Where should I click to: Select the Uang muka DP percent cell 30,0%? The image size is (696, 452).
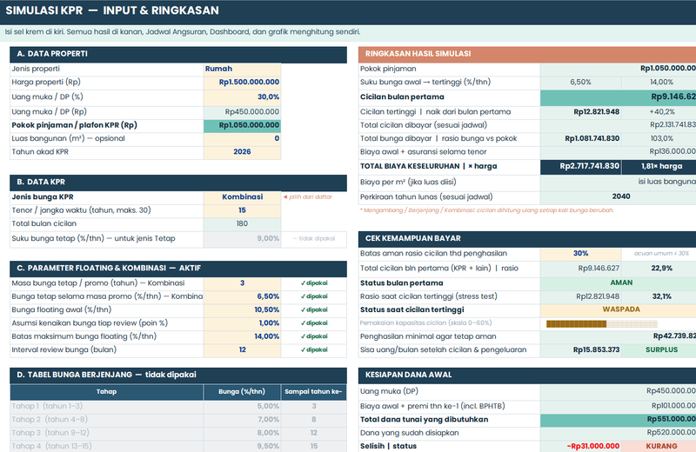click(242, 96)
